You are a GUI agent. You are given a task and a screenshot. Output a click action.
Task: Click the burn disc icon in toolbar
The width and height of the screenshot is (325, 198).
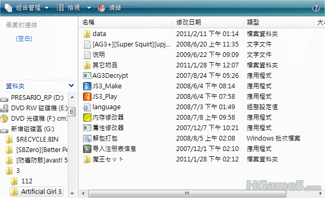pyautogui.click(x=101, y=8)
